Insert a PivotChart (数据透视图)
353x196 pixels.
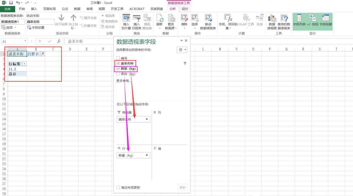coord(272,22)
